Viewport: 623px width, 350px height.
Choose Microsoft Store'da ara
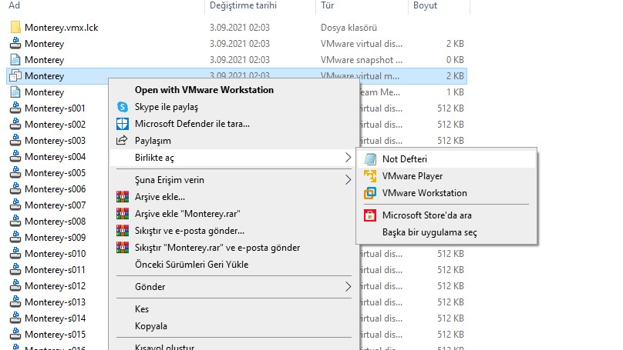pos(426,215)
